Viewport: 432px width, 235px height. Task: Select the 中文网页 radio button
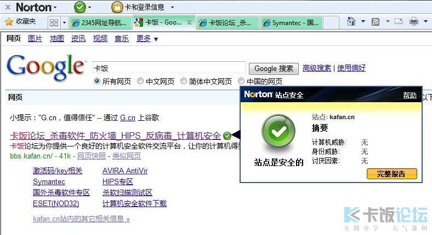pyautogui.click(x=140, y=81)
